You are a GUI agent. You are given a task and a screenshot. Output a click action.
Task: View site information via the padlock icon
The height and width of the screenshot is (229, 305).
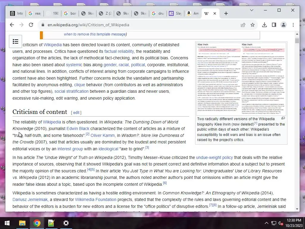tap(43, 25)
